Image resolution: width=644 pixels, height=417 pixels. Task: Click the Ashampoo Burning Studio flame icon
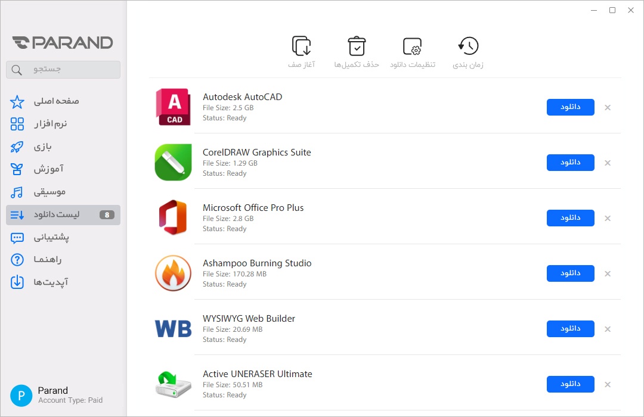click(173, 273)
